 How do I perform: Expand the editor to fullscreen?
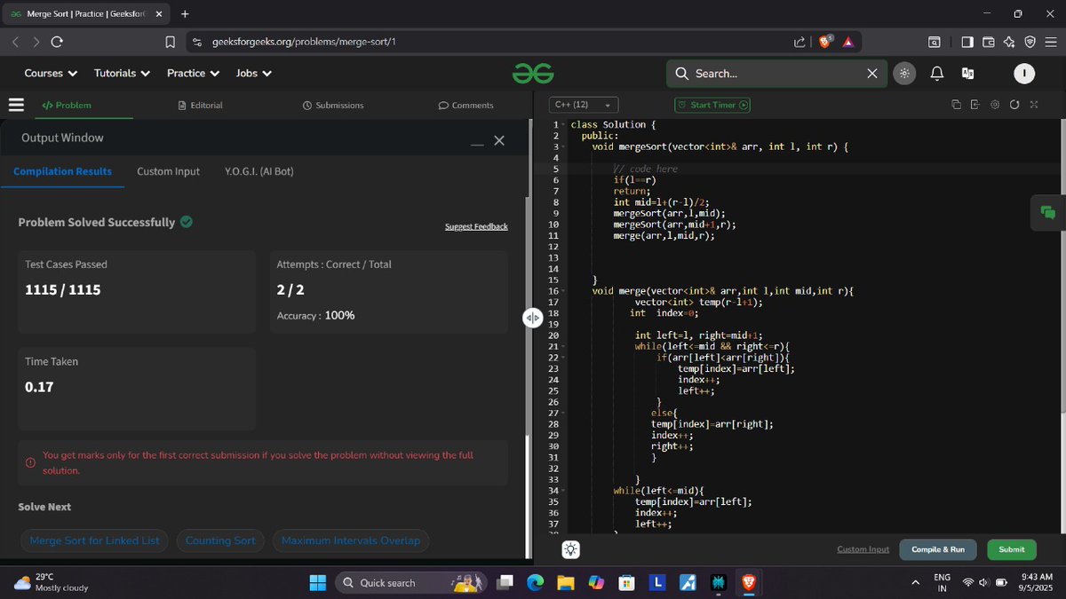pos(1034,105)
